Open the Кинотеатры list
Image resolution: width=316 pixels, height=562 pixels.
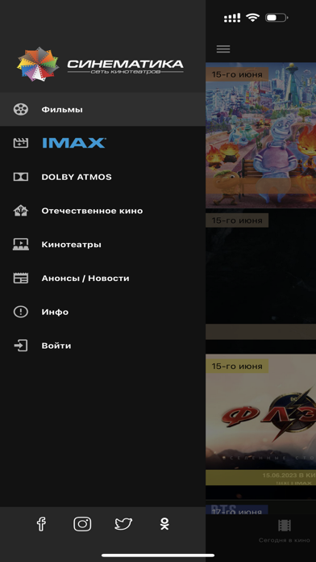click(x=102, y=244)
